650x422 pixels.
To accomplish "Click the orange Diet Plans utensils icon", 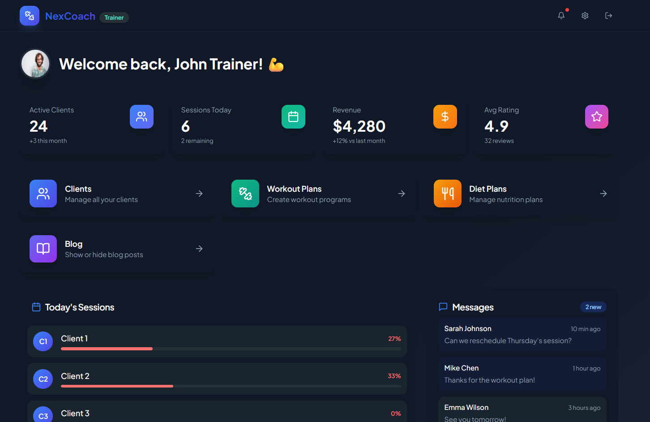I will point(448,194).
